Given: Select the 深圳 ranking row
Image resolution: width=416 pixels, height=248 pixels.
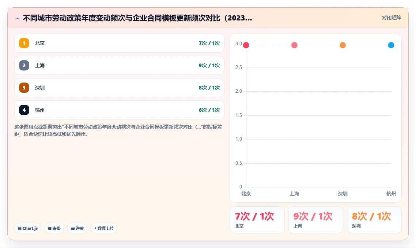Looking at the screenshot, I should (x=120, y=88).
